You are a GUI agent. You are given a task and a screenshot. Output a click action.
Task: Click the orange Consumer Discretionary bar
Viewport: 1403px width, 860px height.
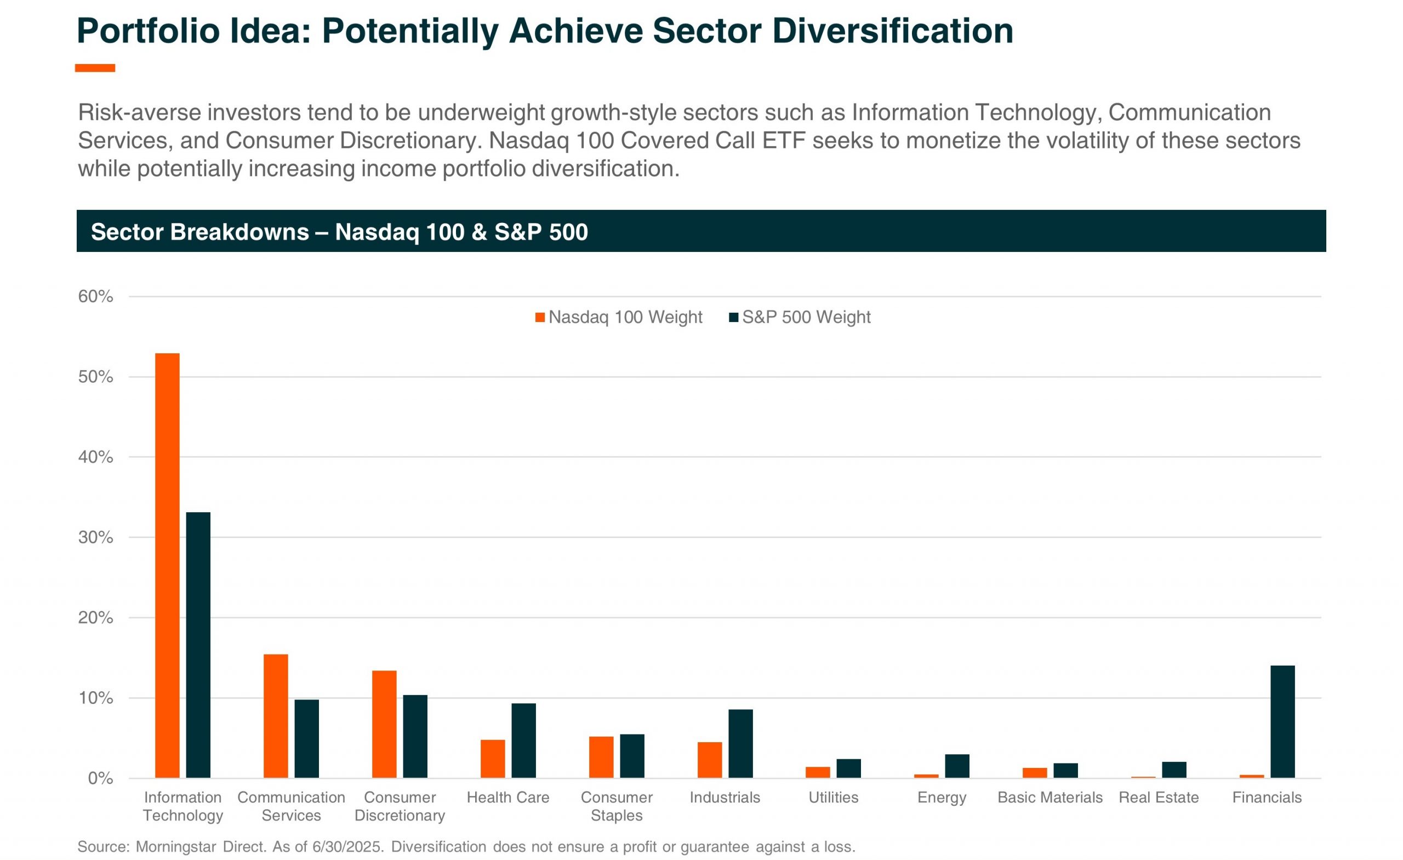tap(384, 724)
